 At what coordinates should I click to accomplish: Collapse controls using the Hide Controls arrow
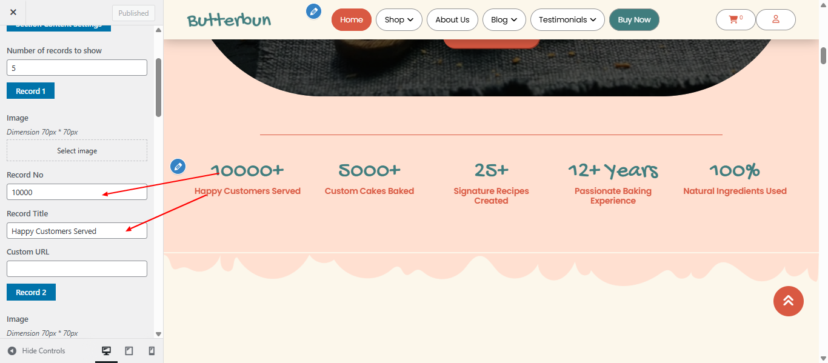point(13,350)
